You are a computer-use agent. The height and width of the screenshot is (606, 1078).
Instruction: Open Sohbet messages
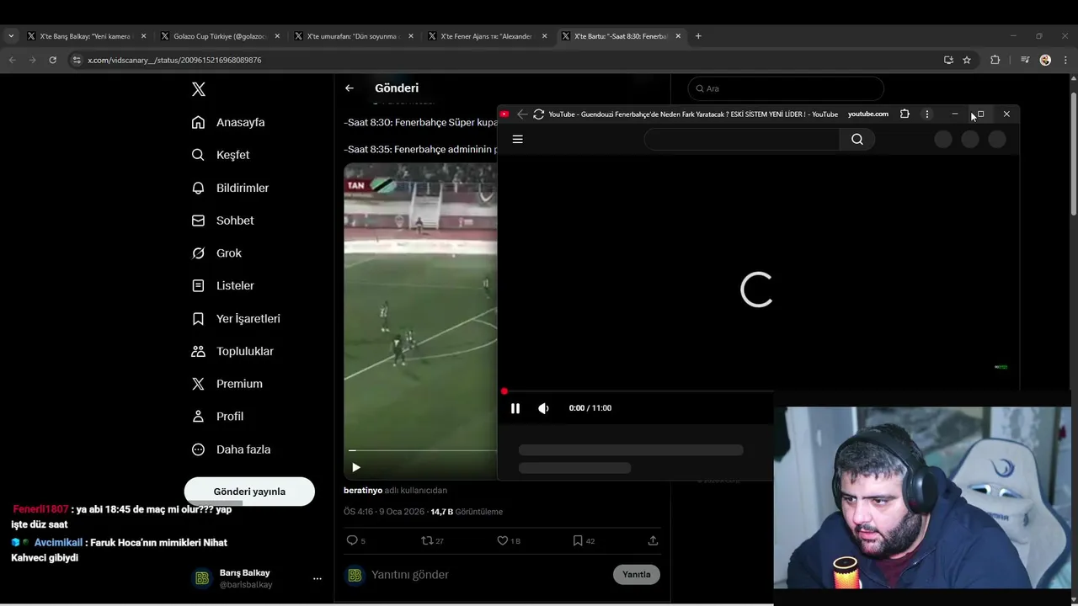pos(222,221)
